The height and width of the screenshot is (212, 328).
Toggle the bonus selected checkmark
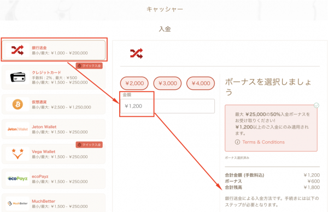(x=317, y=105)
